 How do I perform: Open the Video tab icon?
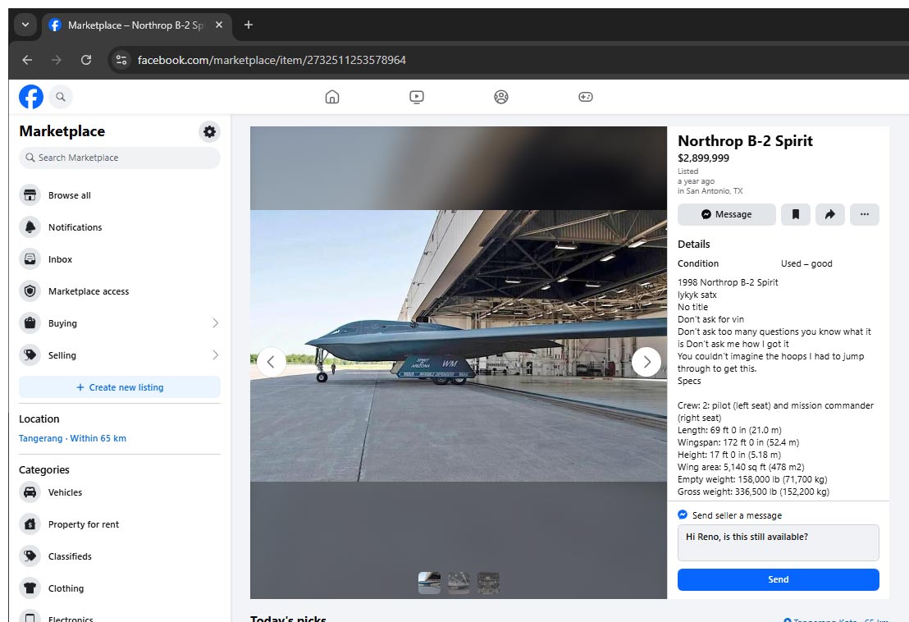(416, 97)
